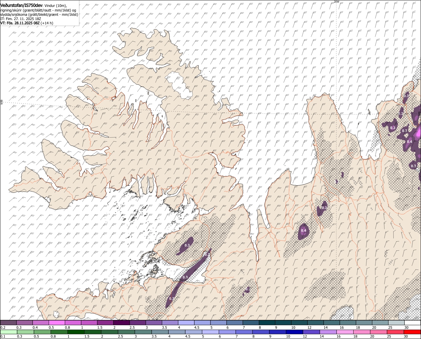Select upper legend swatch between 8 and 9
421x339 pixels.
click(267, 323)
